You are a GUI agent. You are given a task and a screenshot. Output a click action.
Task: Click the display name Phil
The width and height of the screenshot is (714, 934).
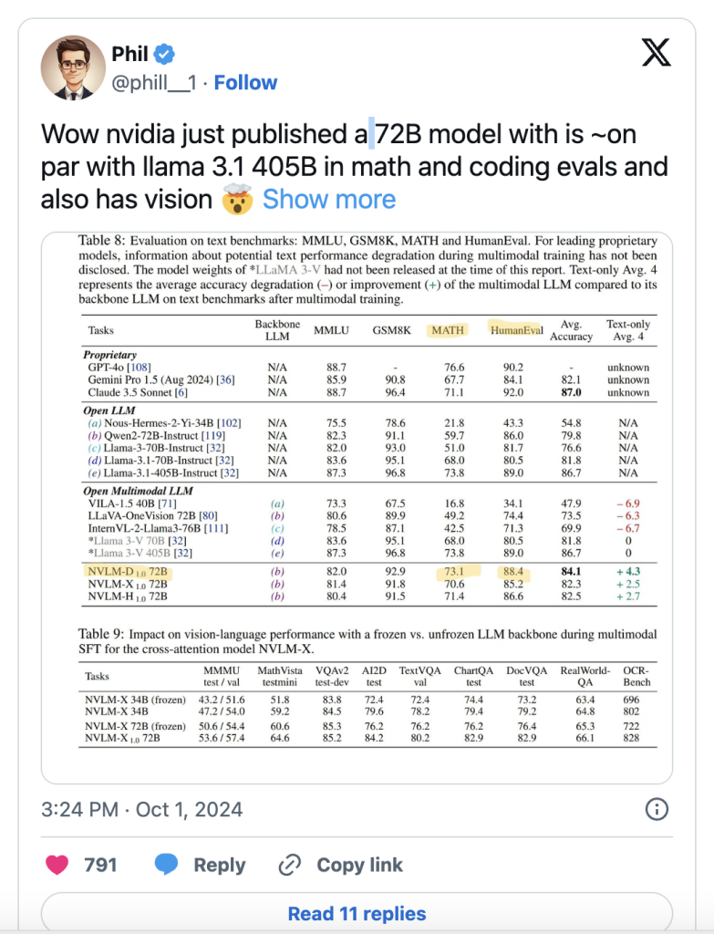[130, 55]
